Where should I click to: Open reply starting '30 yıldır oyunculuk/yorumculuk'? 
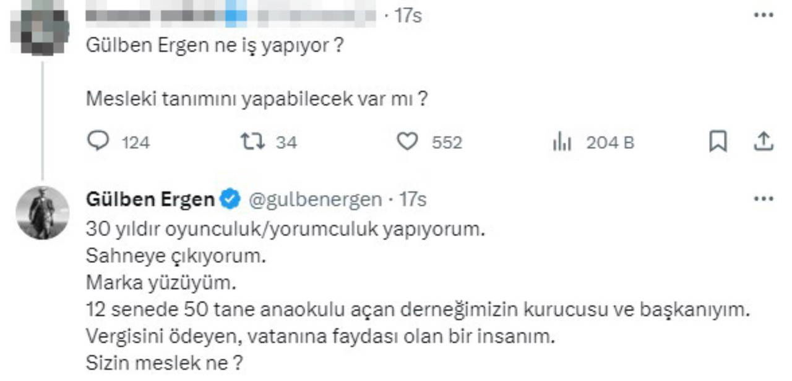[x=283, y=230]
